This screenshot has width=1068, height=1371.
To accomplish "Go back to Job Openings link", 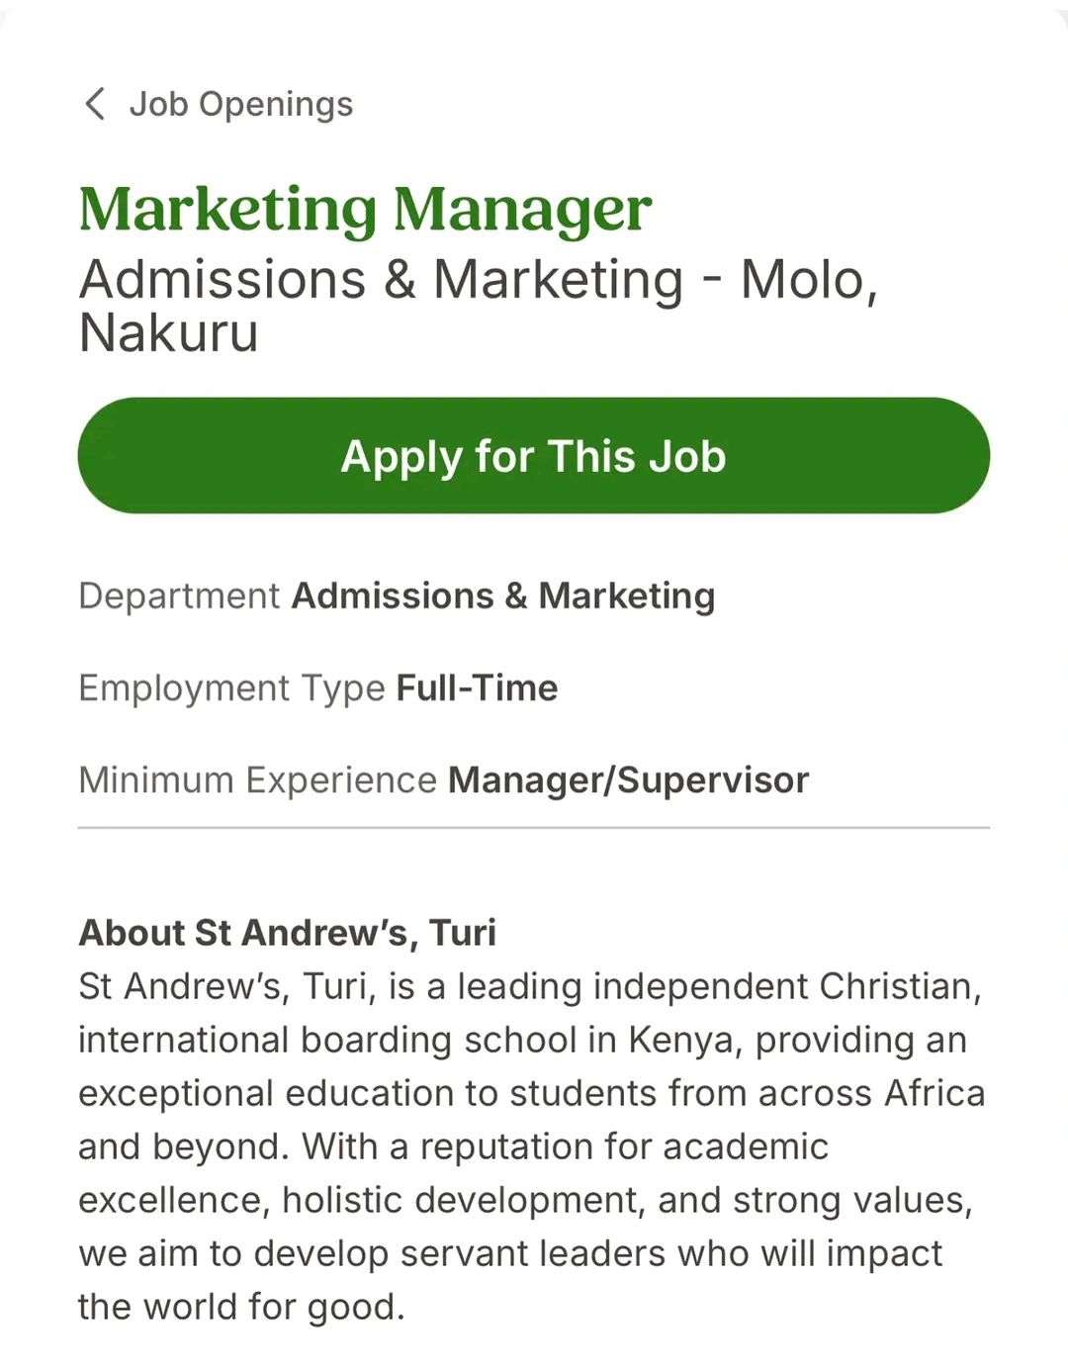I will pos(240,104).
